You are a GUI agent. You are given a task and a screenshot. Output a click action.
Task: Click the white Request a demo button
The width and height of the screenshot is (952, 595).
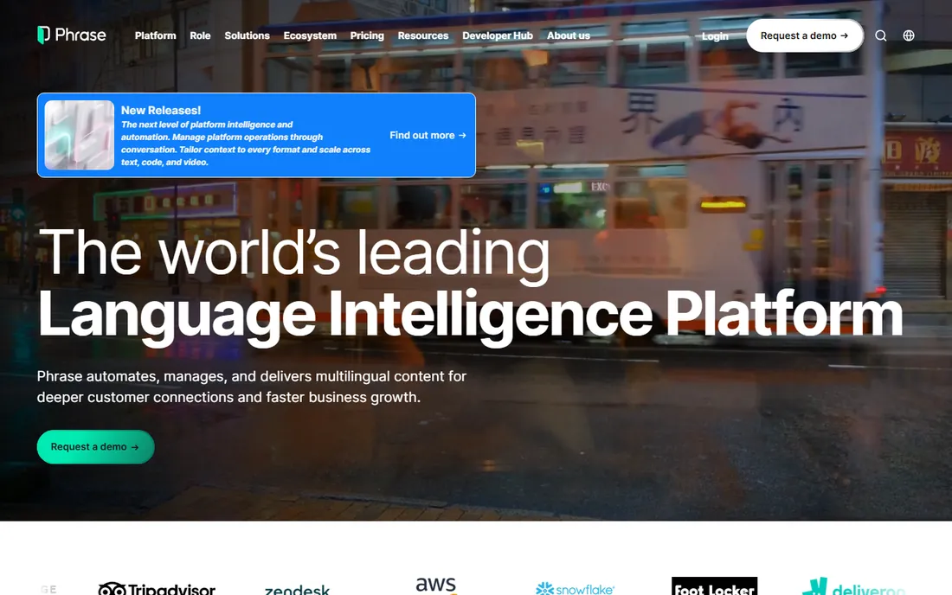[x=805, y=35]
